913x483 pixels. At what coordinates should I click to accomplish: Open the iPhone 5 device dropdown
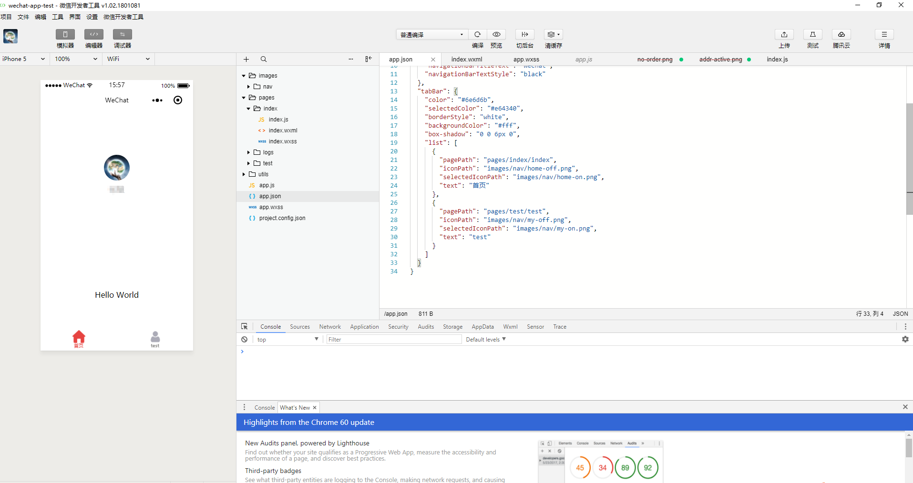pyautogui.click(x=24, y=59)
